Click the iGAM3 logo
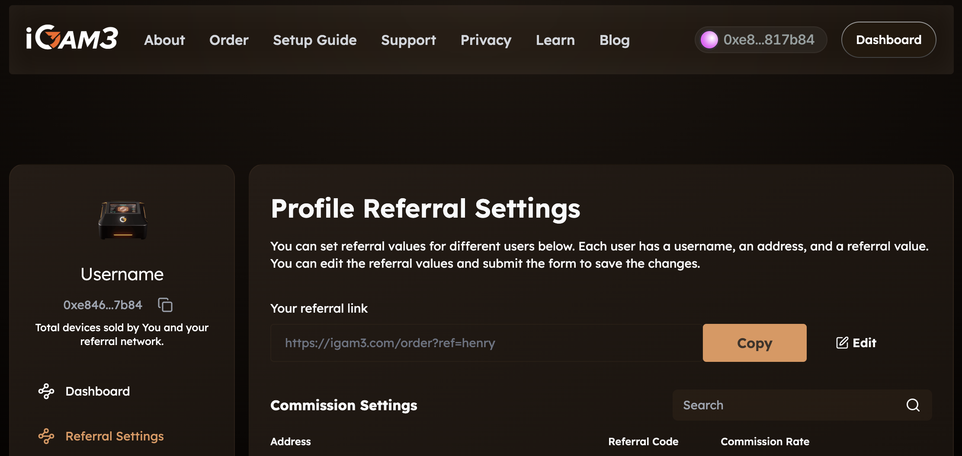The width and height of the screenshot is (962, 456). click(x=72, y=39)
